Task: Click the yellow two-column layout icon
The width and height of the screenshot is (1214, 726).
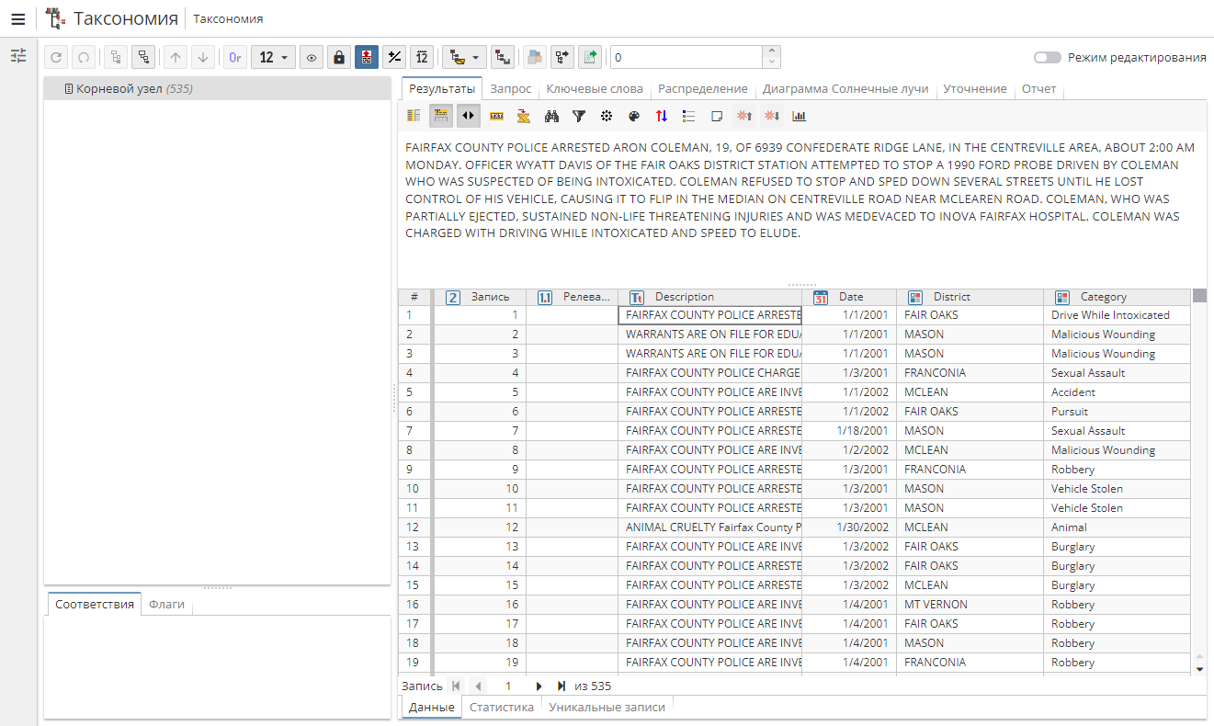Action: coord(414,116)
